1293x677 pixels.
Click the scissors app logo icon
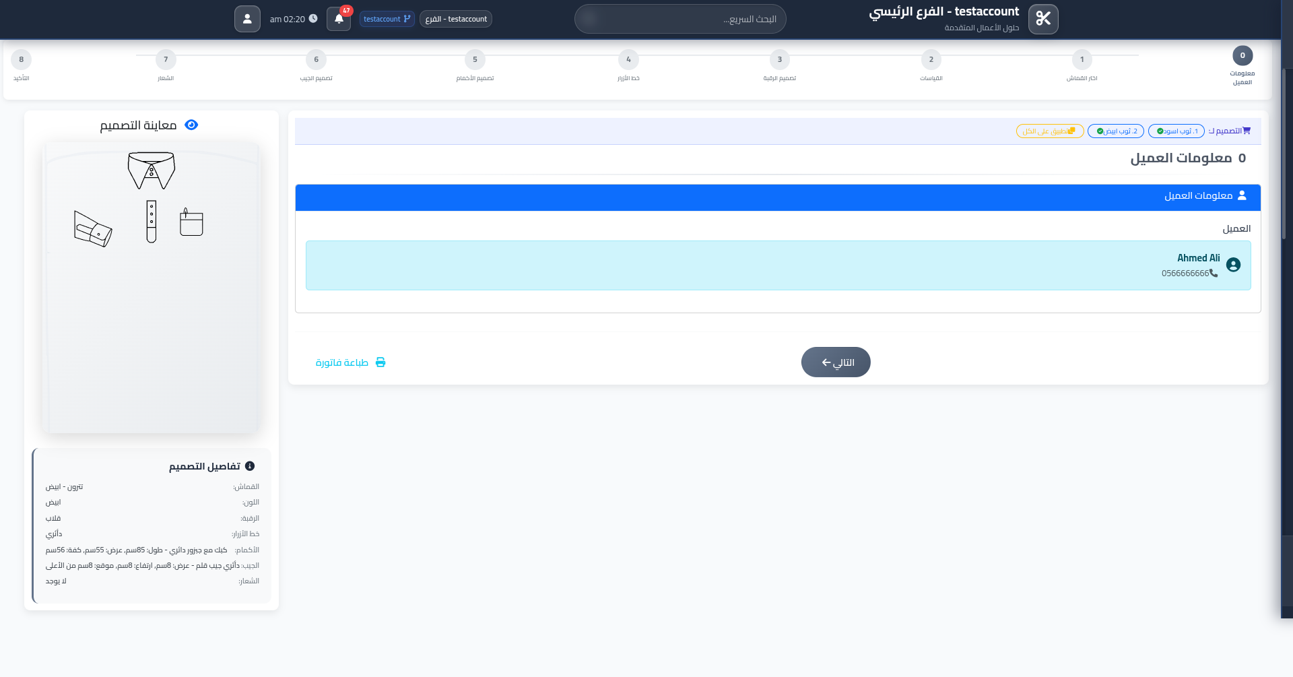click(x=1042, y=19)
